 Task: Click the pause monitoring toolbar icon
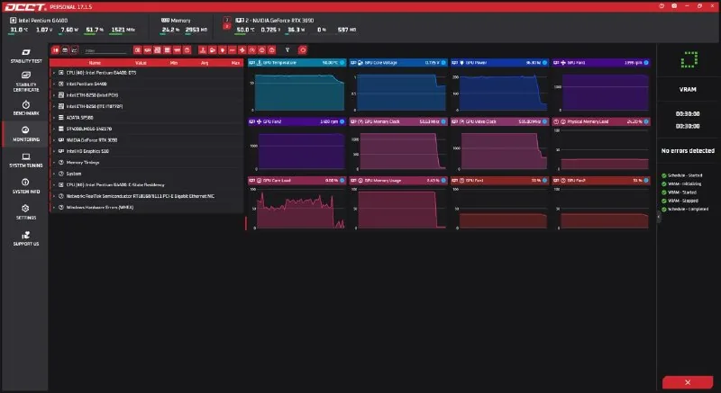pyautogui.click(x=55, y=50)
